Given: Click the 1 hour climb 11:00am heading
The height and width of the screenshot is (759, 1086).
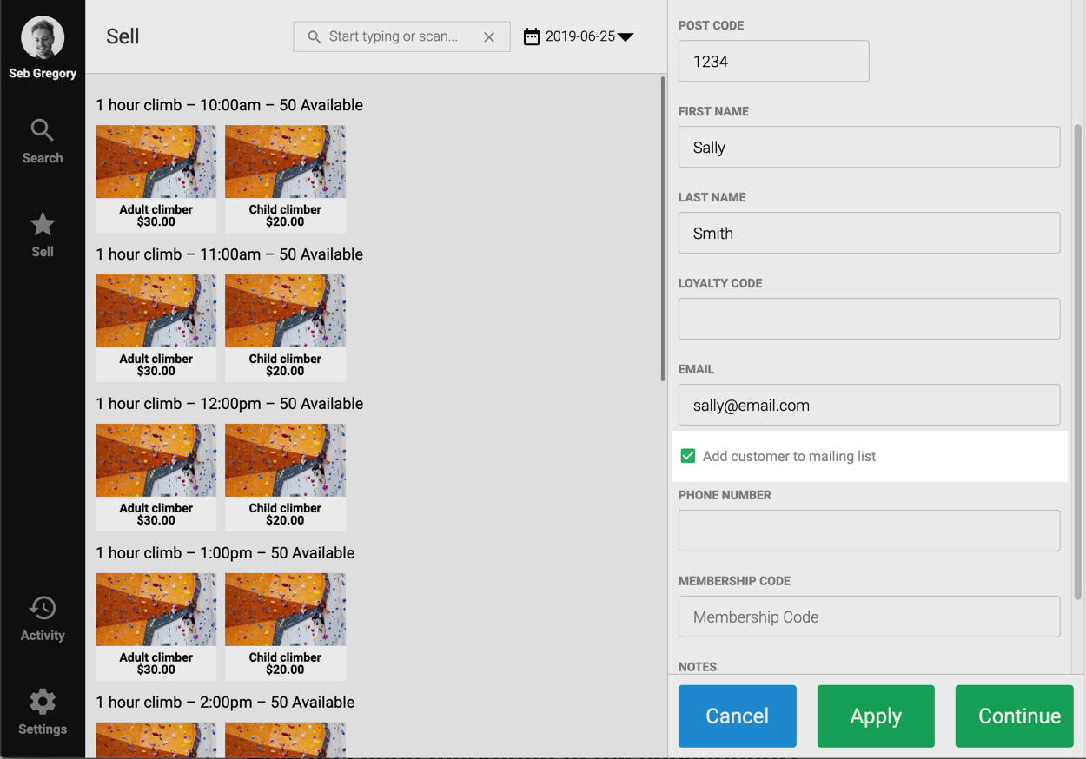Looking at the screenshot, I should (229, 254).
